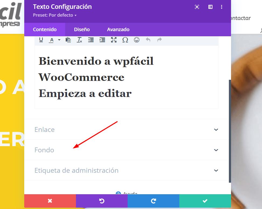
Task: Open the three-dot more options menu
Action: pos(222,7)
